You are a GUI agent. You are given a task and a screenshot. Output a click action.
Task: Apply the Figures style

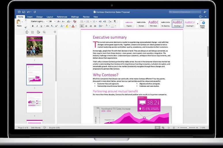tap(129, 24)
